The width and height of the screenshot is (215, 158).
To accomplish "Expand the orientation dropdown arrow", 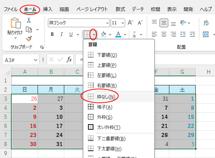I will pos(189,23).
